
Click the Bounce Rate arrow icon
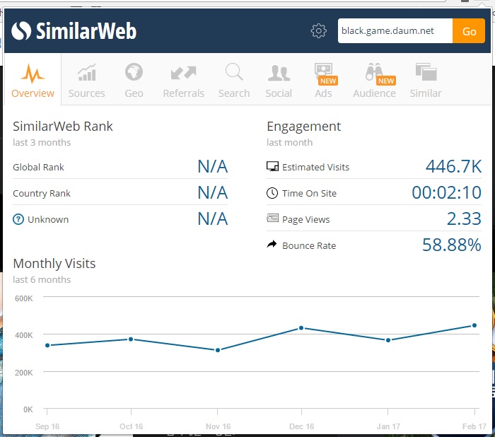point(272,244)
